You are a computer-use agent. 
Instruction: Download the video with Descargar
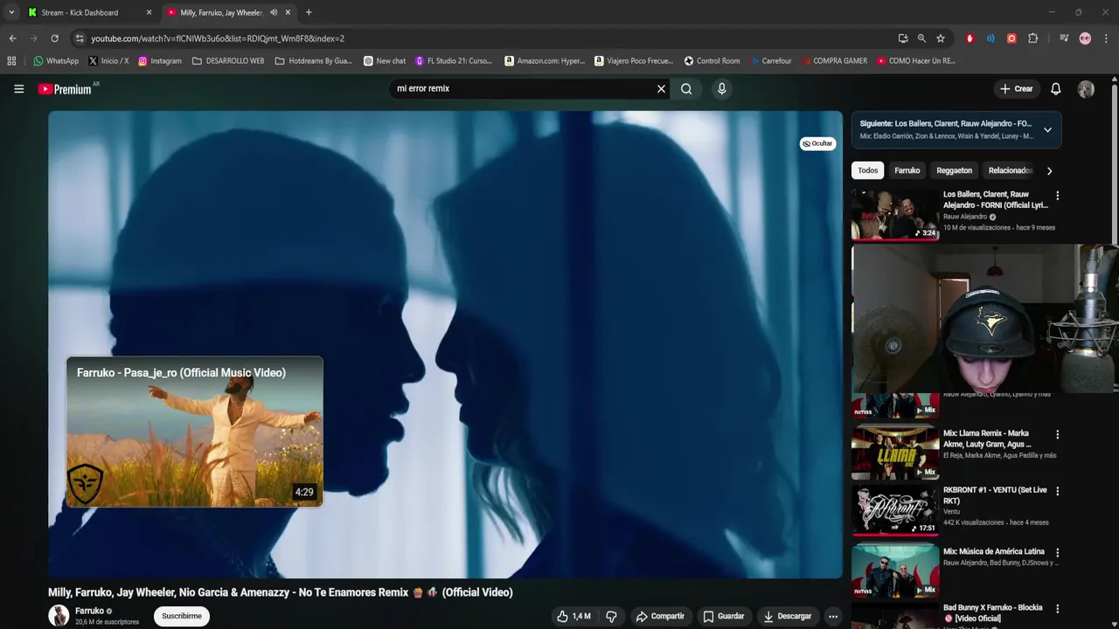[787, 616]
